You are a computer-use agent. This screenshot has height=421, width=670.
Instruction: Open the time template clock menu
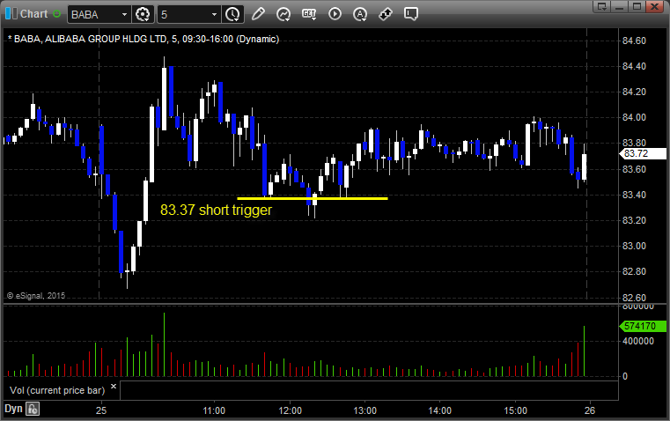[x=233, y=14]
